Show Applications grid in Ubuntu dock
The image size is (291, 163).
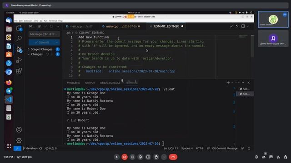9,146
